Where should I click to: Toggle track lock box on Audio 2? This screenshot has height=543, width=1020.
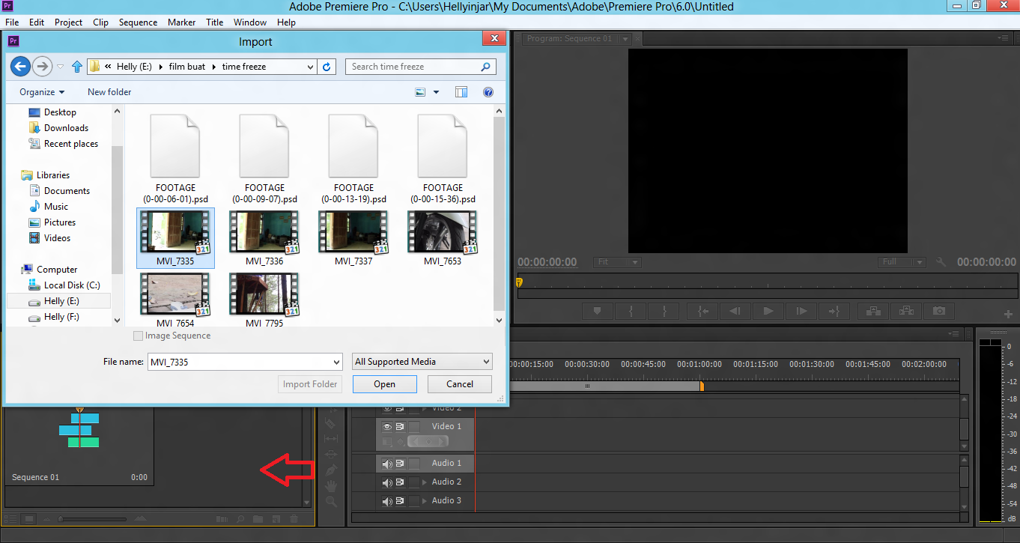414,482
